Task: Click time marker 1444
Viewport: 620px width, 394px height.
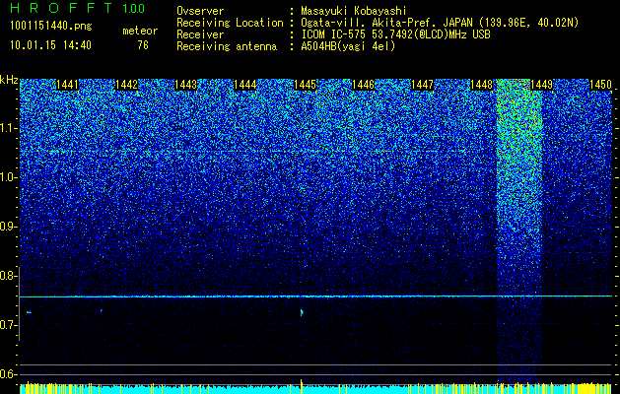Action: pyautogui.click(x=245, y=85)
